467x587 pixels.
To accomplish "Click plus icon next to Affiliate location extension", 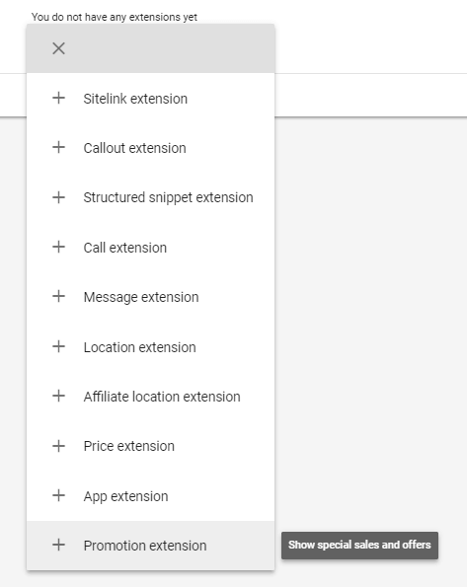I will [58, 396].
